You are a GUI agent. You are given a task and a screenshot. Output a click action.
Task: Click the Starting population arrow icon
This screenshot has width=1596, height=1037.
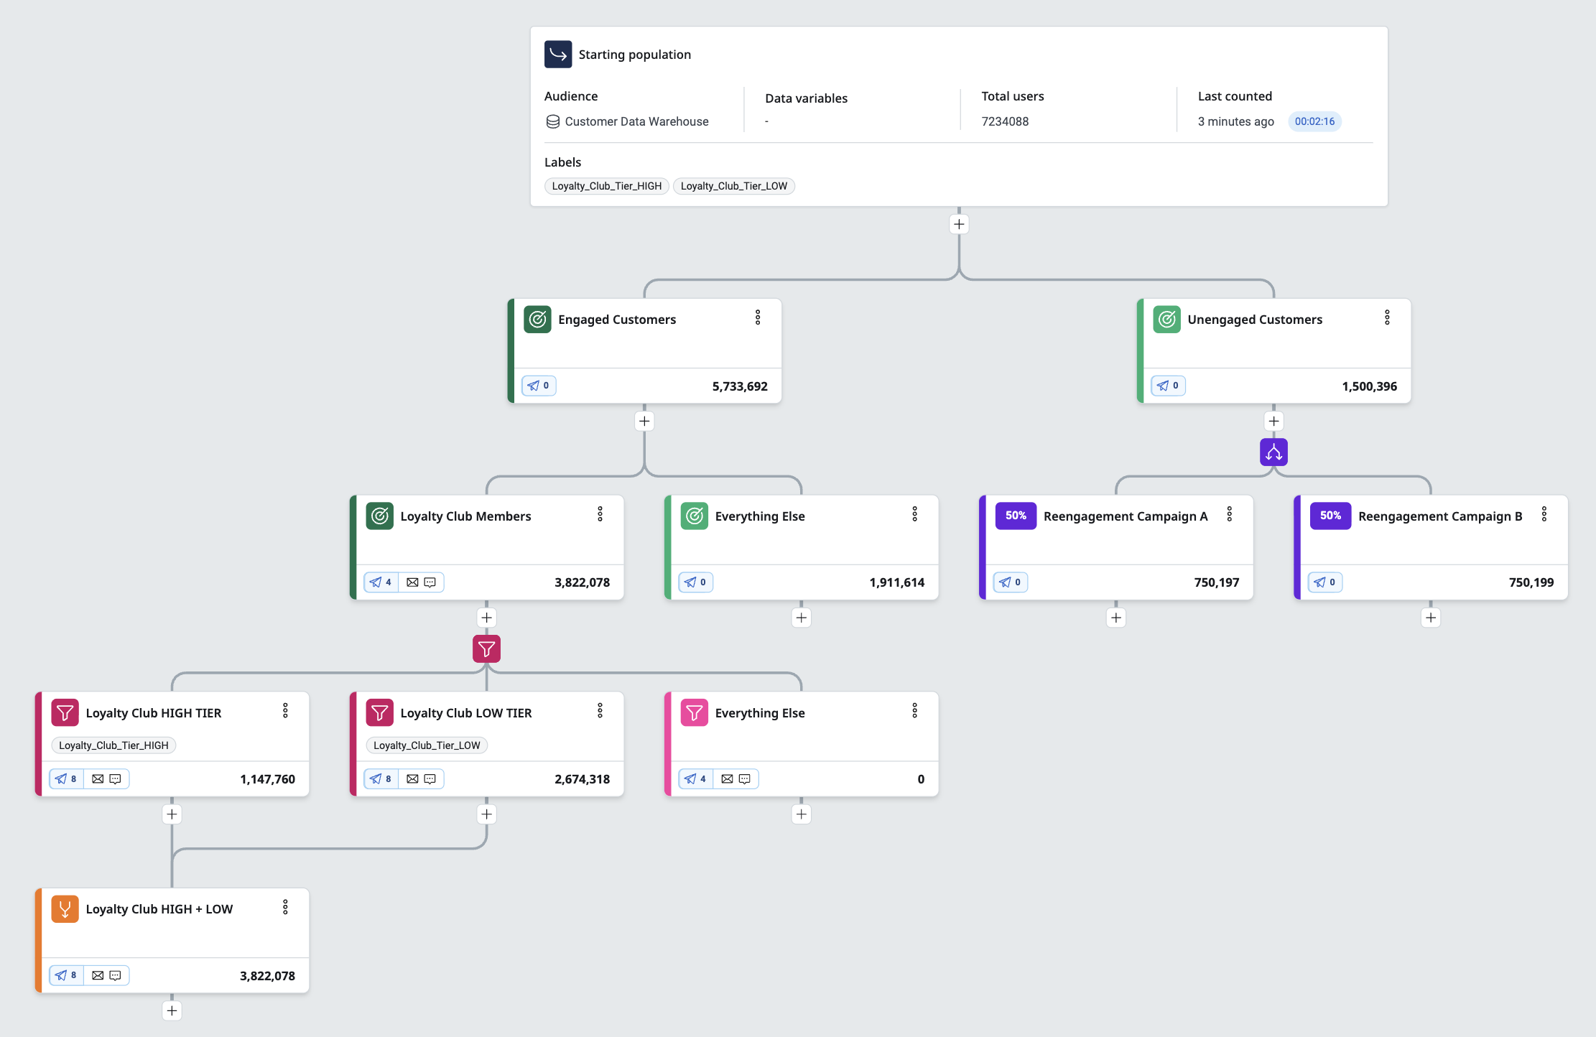(x=558, y=55)
